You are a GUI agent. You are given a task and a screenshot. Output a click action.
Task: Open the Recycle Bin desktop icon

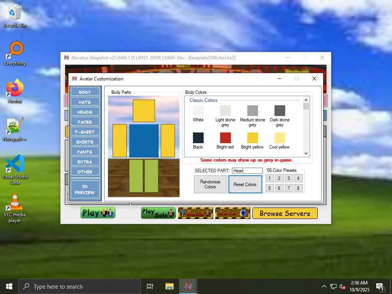(x=15, y=16)
